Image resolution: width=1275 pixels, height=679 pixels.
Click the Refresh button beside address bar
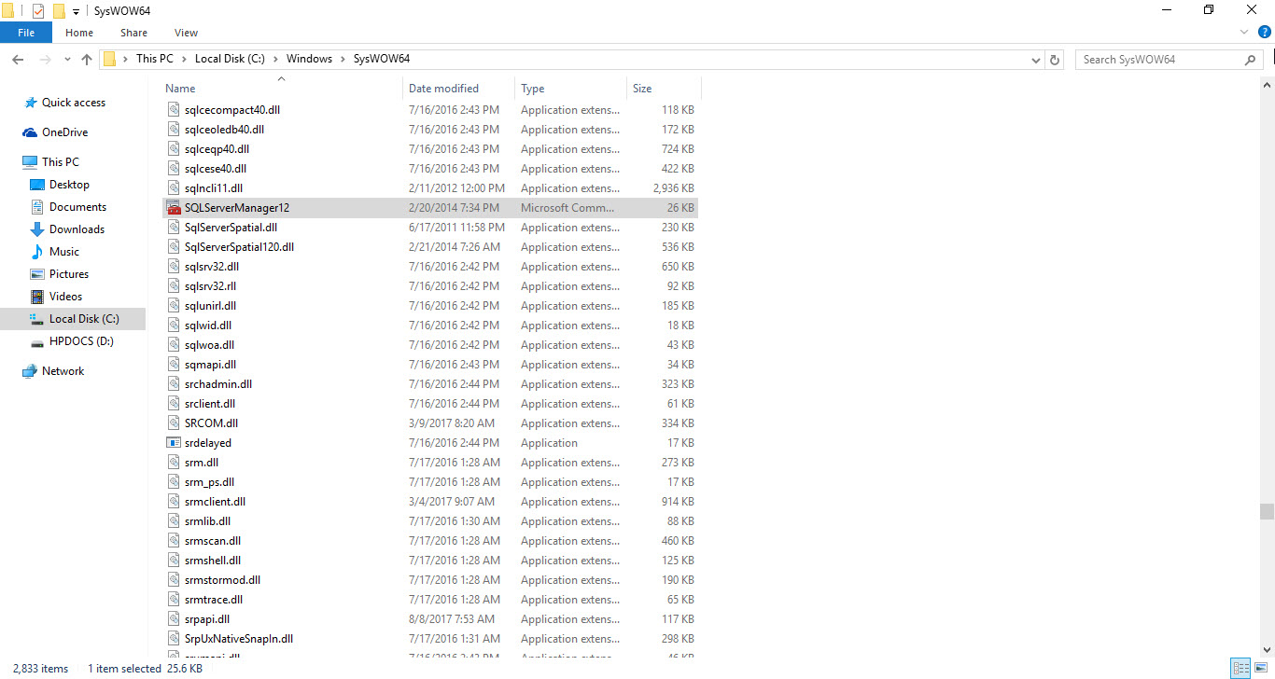tap(1055, 60)
